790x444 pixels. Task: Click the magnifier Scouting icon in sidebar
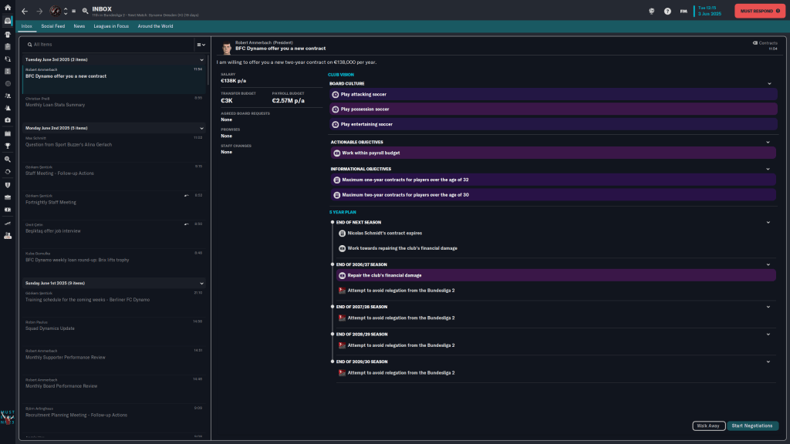pos(8,158)
